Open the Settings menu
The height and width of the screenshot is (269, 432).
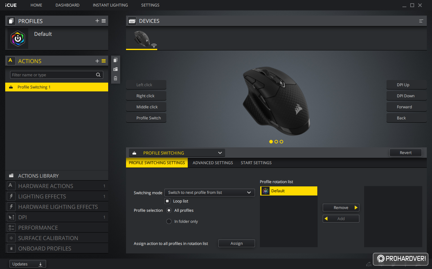coord(150,5)
